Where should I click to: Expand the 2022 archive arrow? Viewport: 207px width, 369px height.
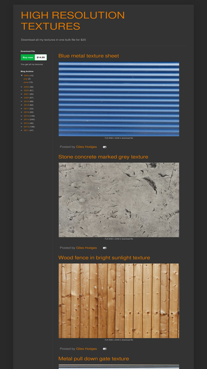pyautogui.click(x=22, y=91)
